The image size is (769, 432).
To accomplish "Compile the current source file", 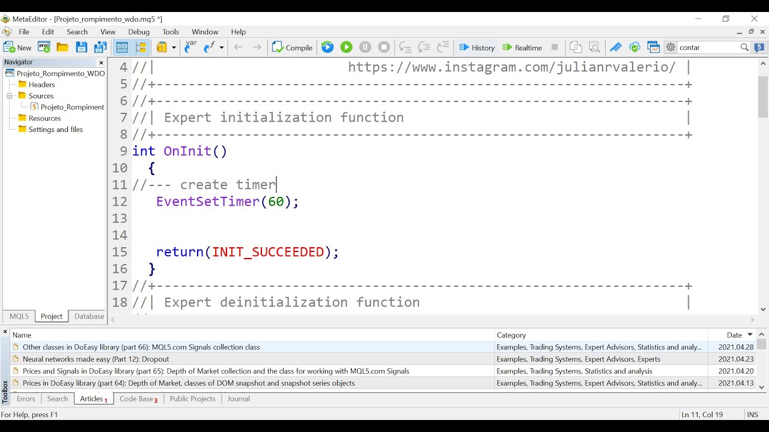I will (x=293, y=47).
